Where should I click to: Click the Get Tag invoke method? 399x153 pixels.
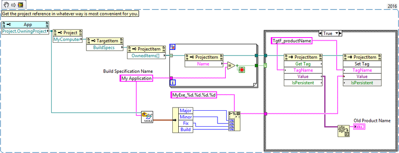click(303, 64)
